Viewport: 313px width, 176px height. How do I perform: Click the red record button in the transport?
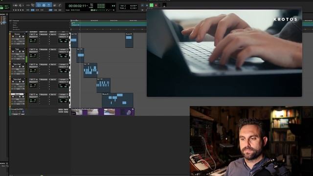pyautogui.click(x=156, y=5)
